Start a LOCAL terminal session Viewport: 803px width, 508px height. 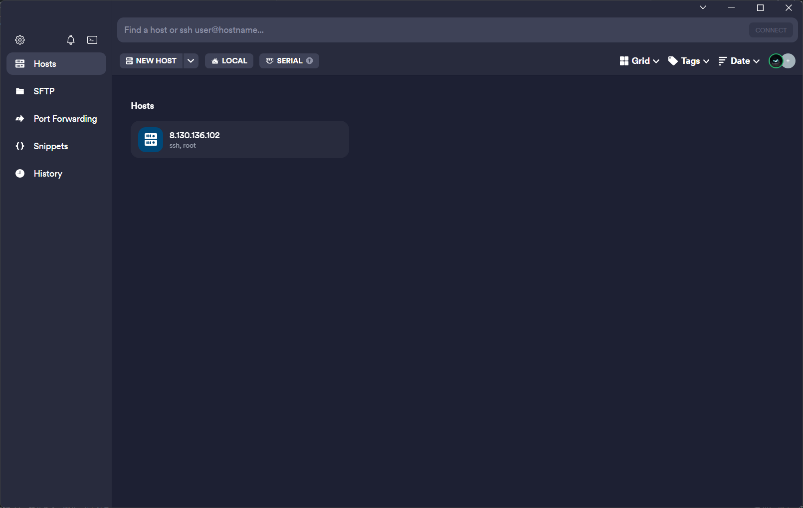(229, 61)
